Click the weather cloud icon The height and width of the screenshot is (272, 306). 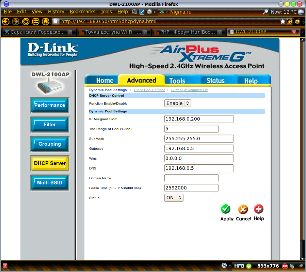301,12
